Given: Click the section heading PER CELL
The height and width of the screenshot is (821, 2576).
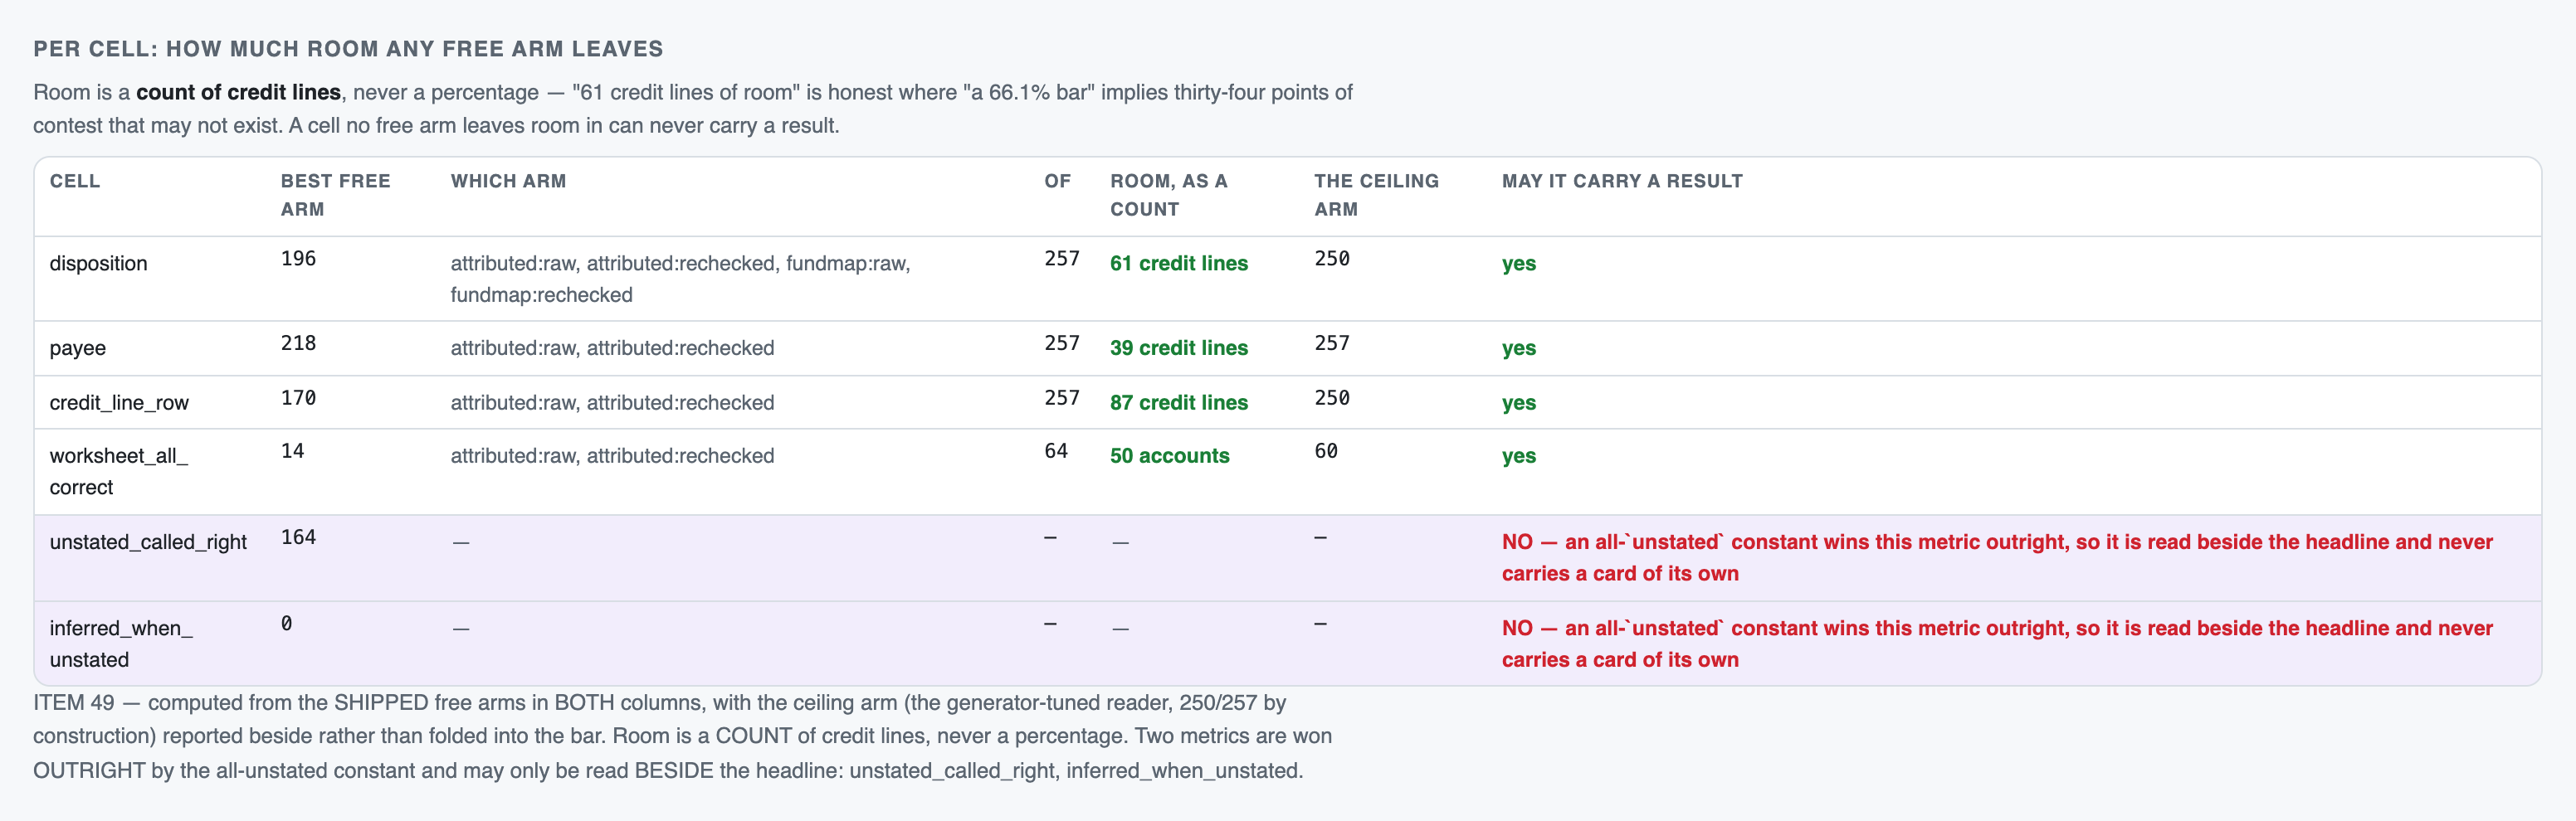Looking at the screenshot, I should point(348,49).
